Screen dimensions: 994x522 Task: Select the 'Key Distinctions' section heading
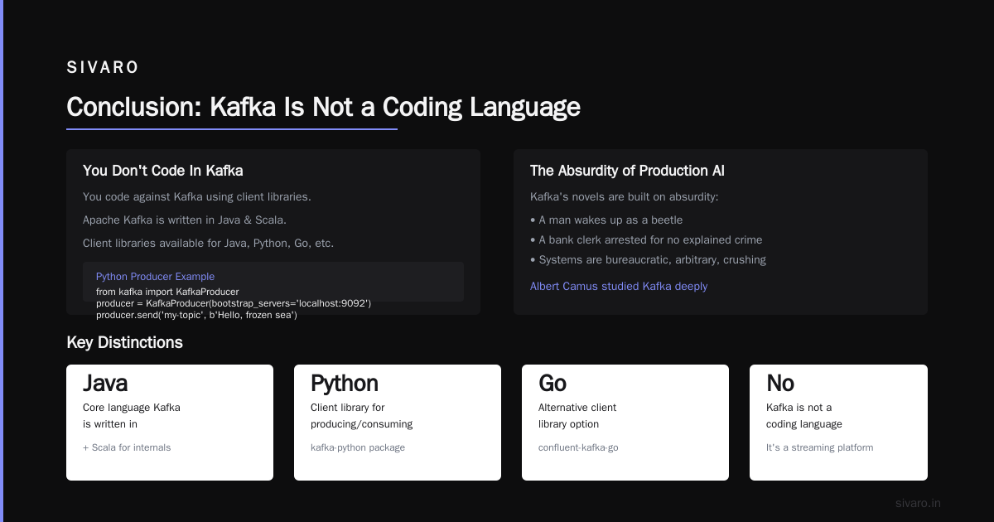click(x=124, y=342)
